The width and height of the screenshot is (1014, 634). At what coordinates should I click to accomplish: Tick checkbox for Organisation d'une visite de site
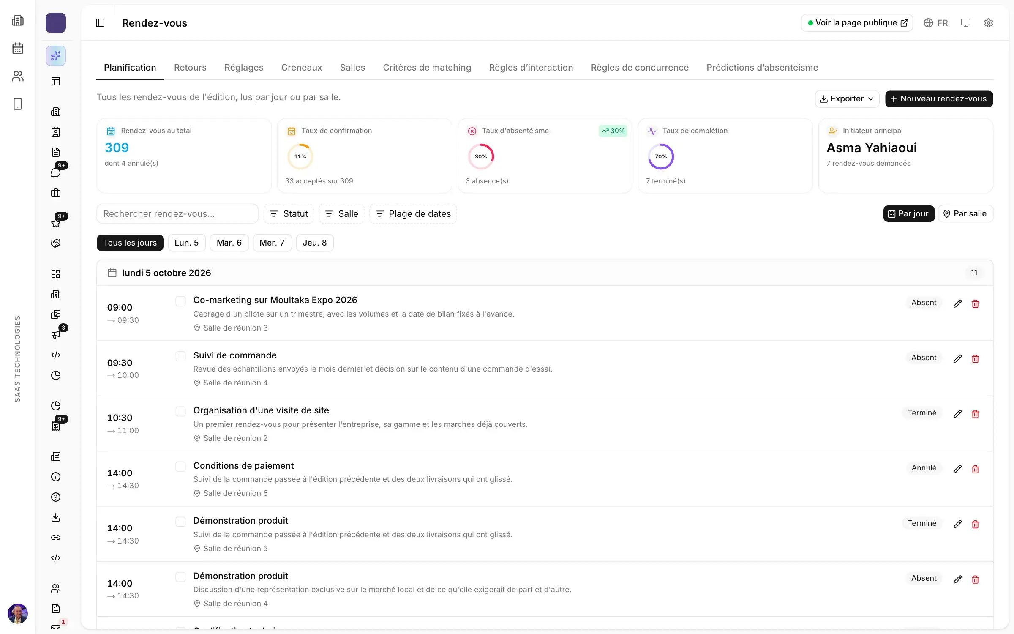tap(180, 412)
